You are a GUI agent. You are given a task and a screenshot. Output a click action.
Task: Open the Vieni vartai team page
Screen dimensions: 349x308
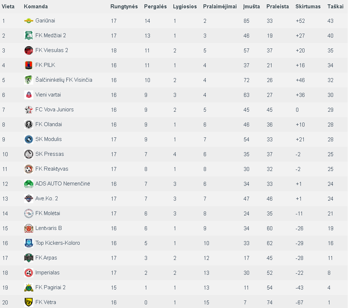pos(48,95)
